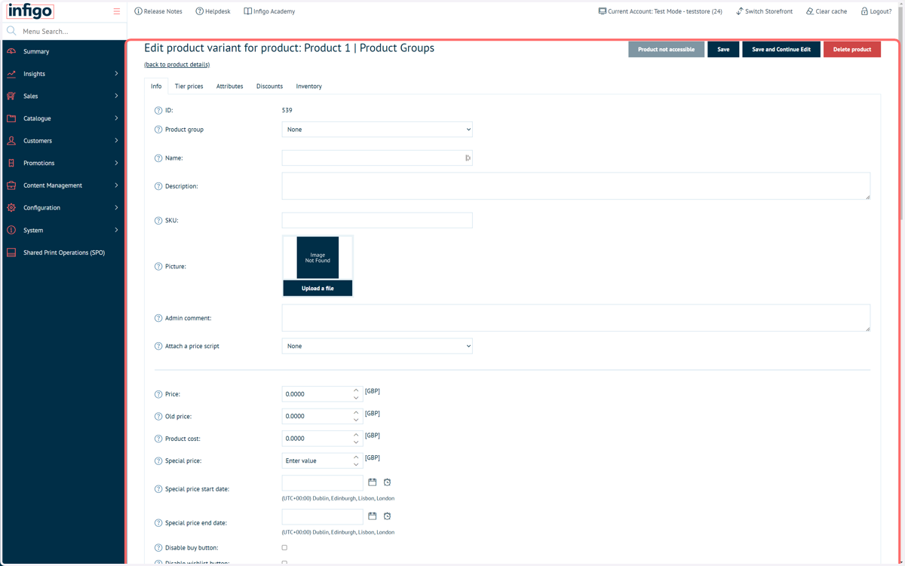
Task: Increase or decrease the Price spinner
Action: [x=356, y=394]
